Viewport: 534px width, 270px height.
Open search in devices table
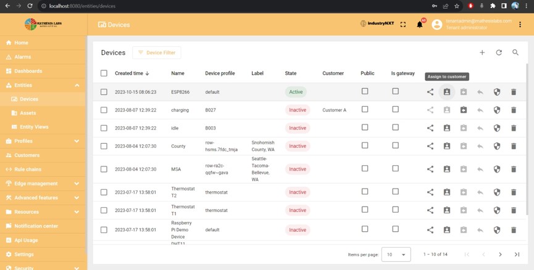[x=515, y=52]
